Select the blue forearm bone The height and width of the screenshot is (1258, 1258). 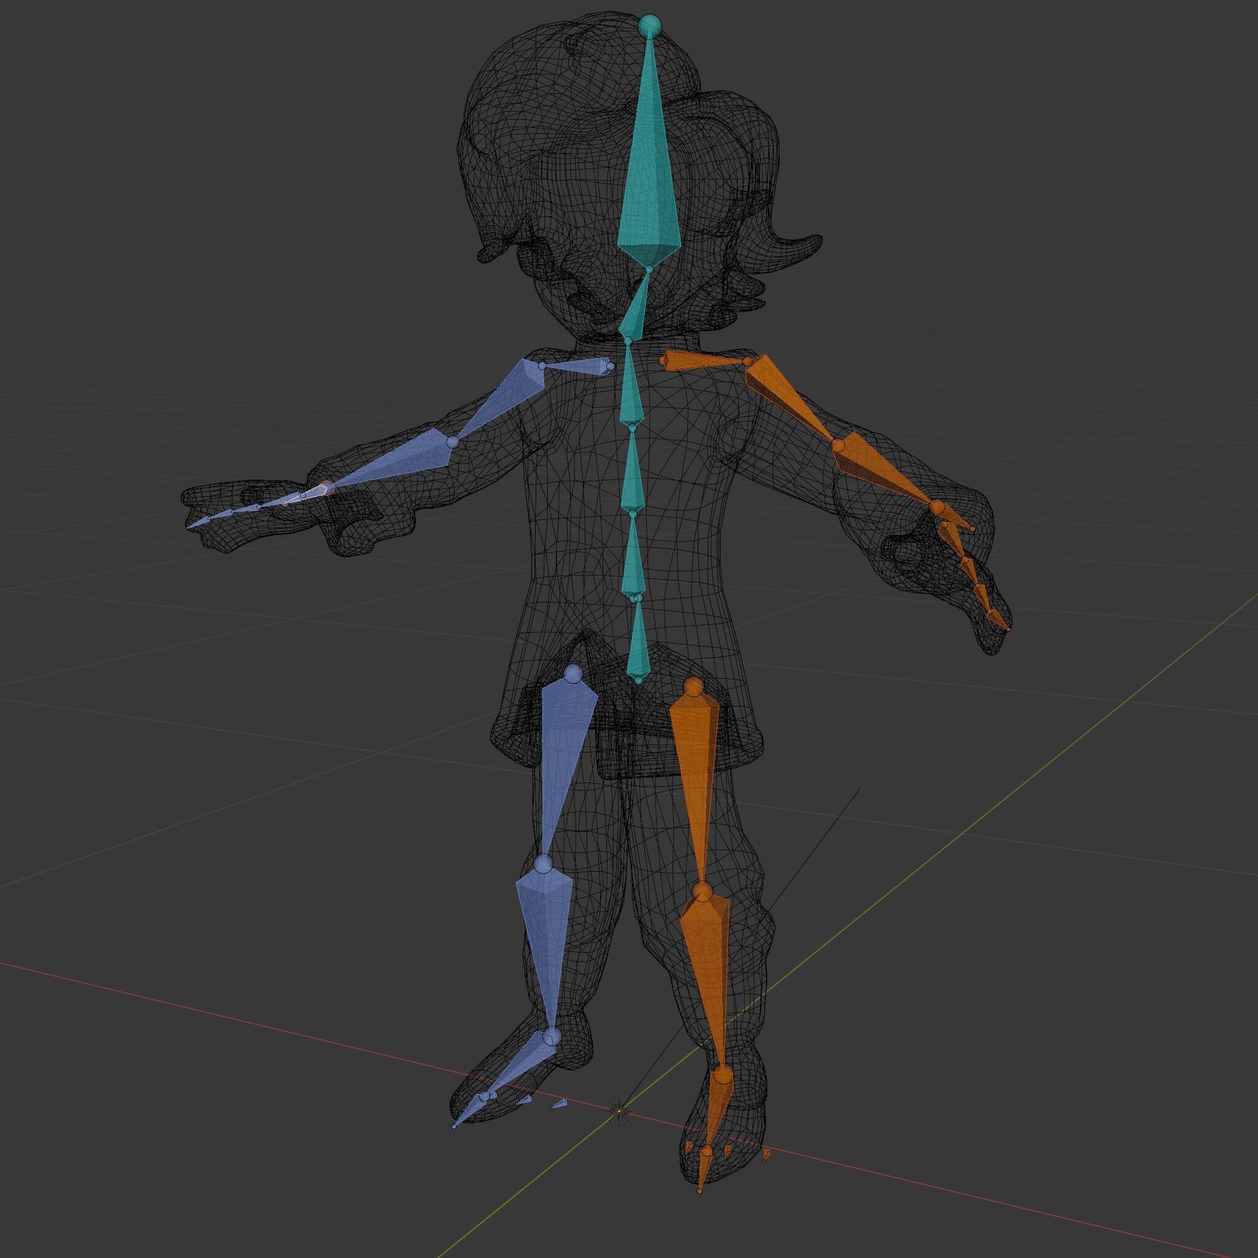click(x=397, y=461)
